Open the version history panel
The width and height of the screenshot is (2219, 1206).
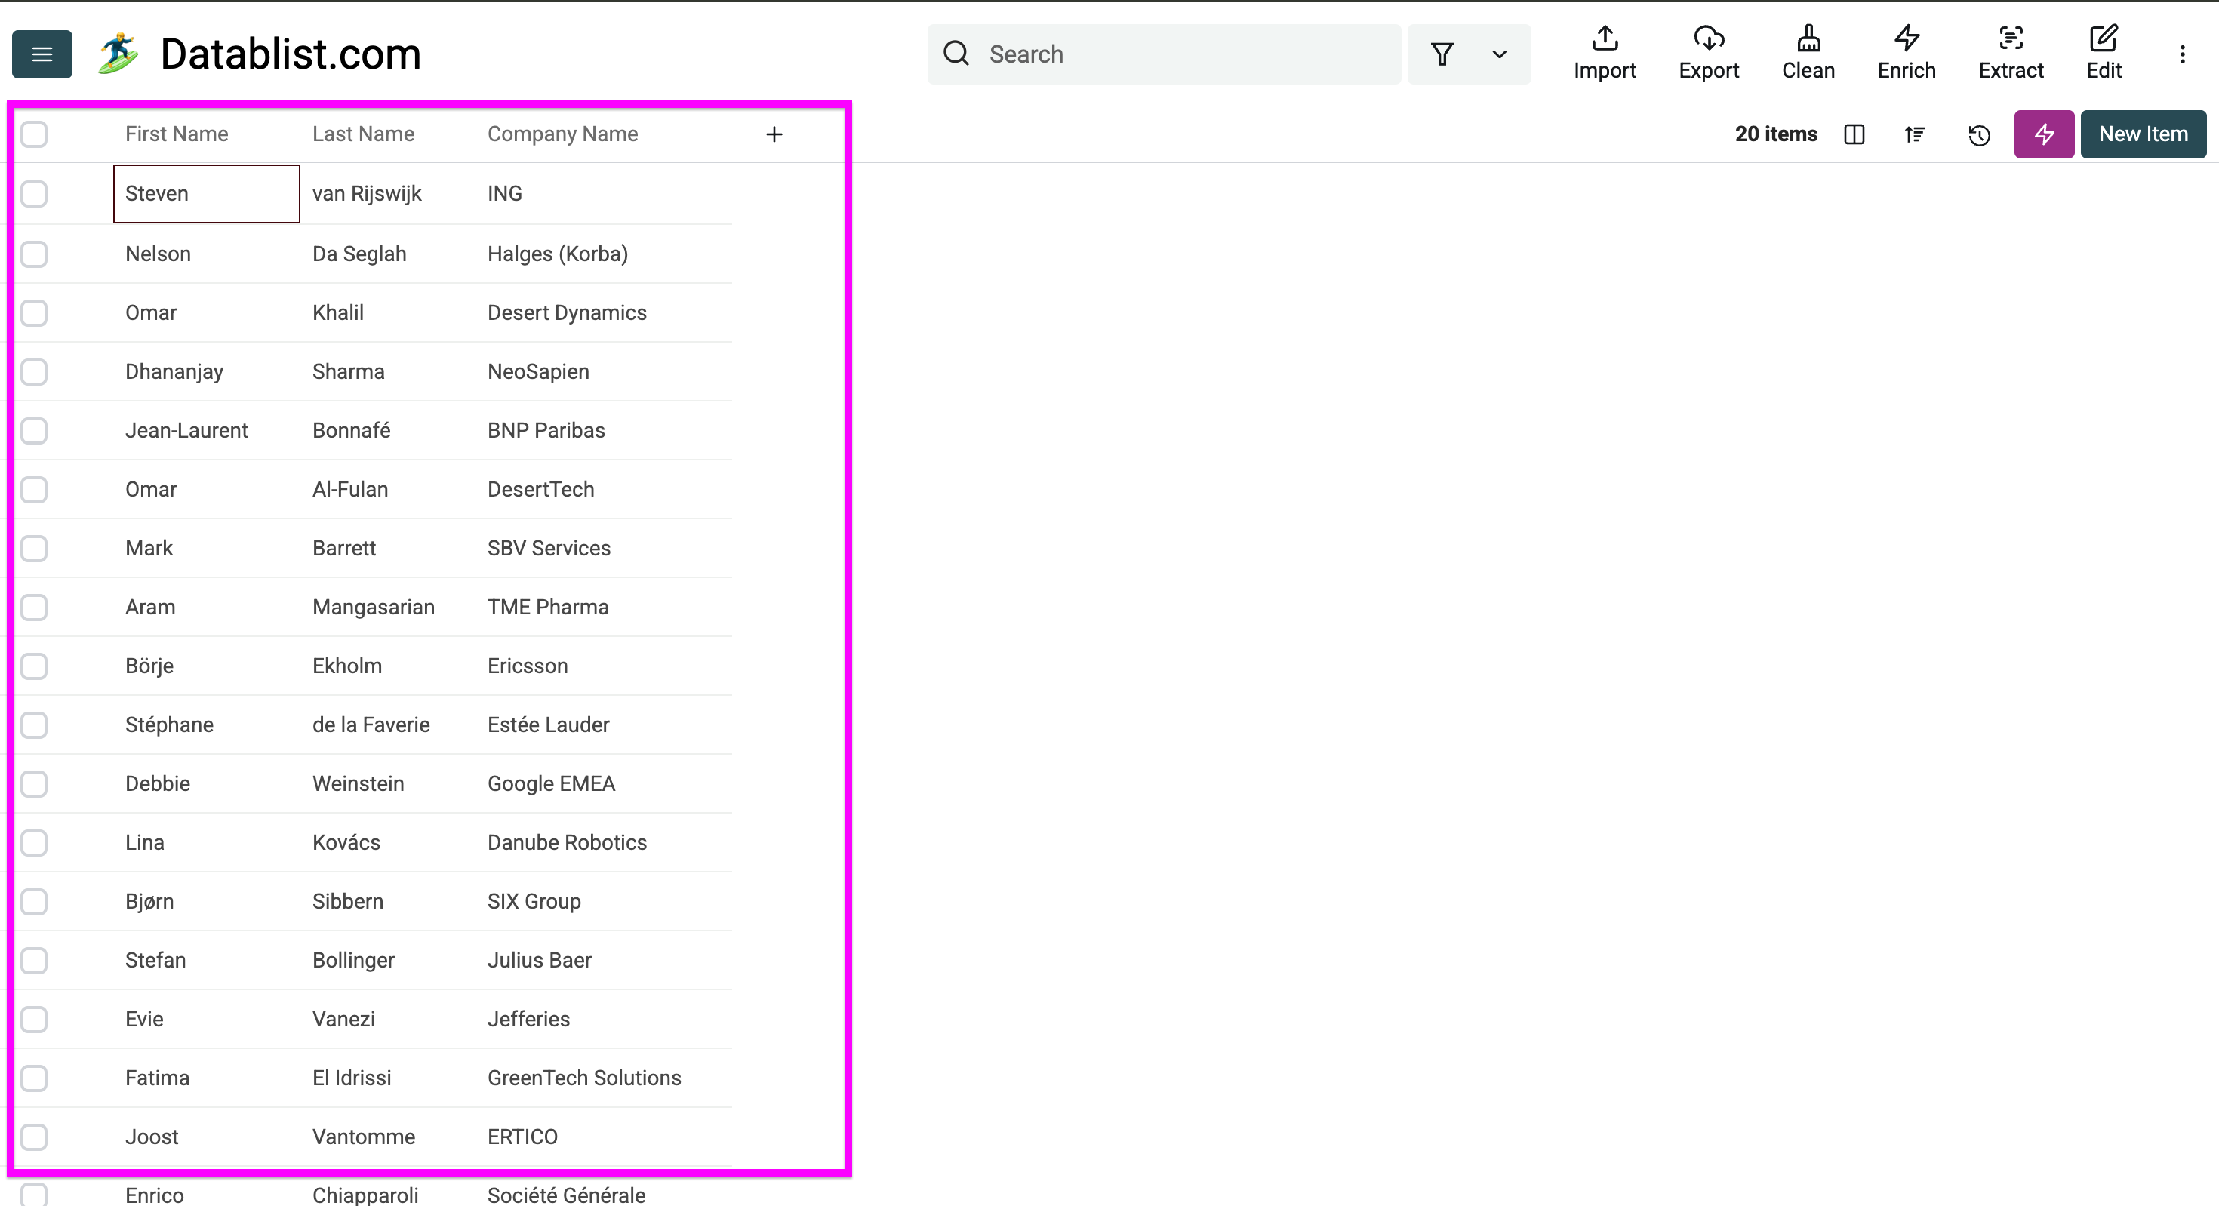pos(1979,134)
